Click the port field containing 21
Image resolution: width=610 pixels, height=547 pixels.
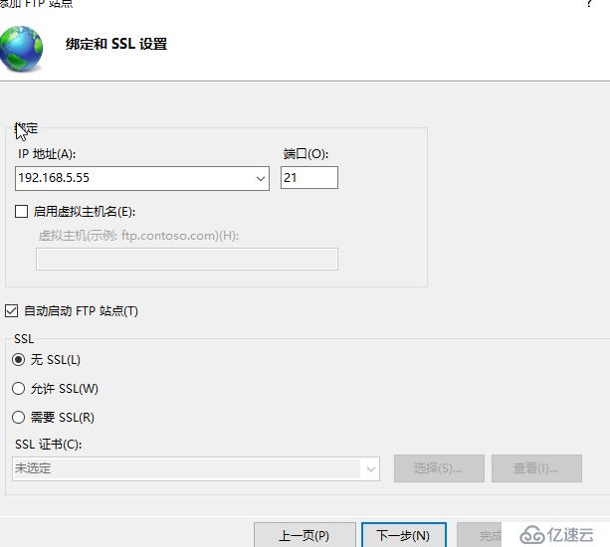click(x=309, y=178)
